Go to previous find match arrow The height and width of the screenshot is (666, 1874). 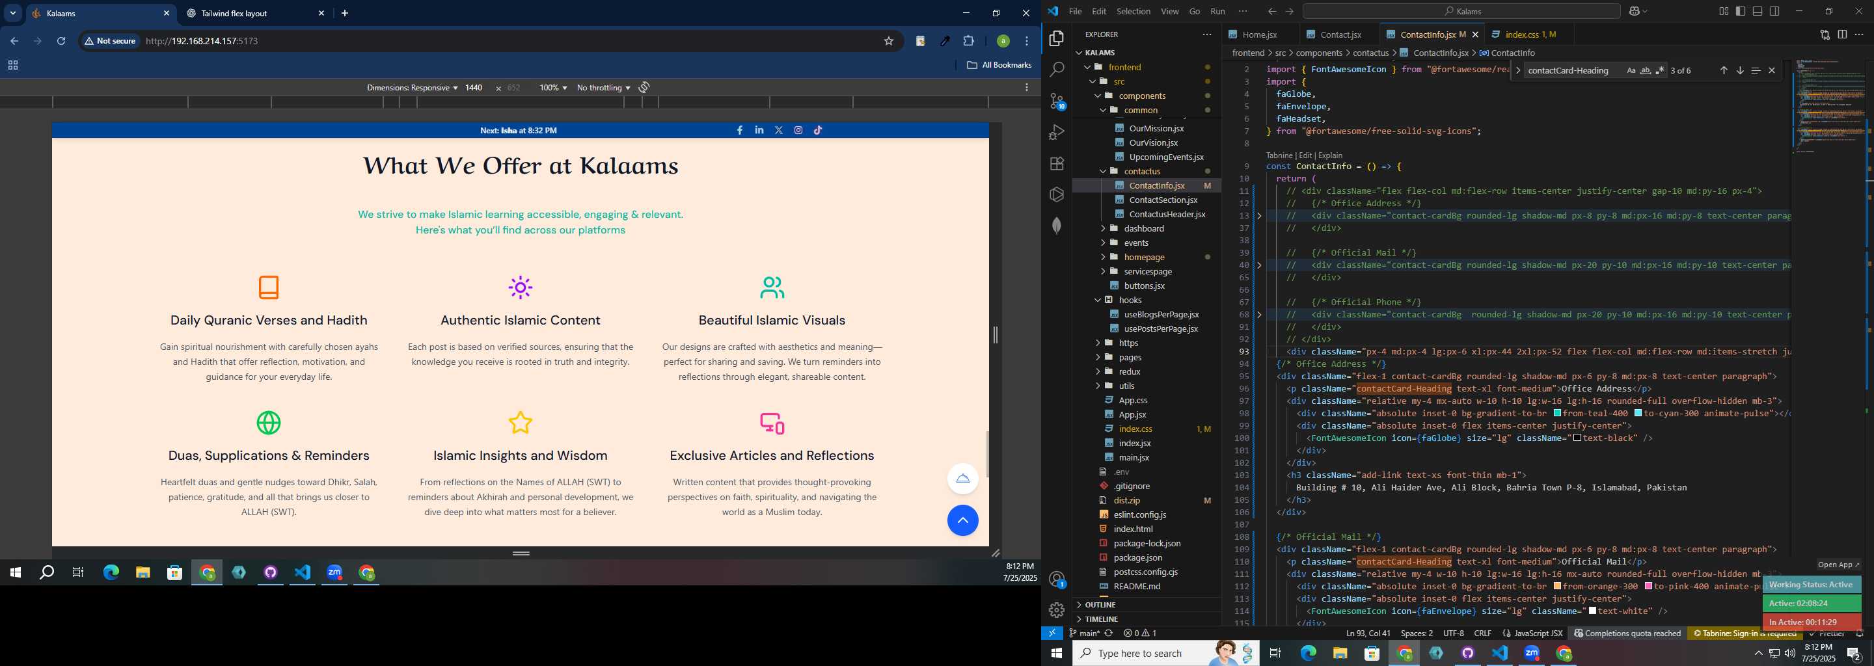pyautogui.click(x=1724, y=70)
